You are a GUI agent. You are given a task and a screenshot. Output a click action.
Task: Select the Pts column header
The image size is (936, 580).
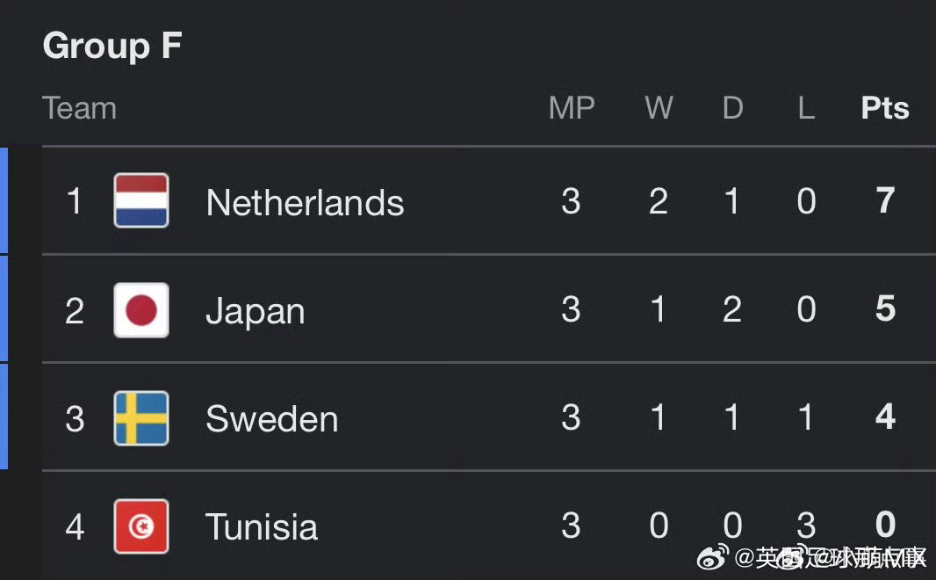[x=885, y=108]
